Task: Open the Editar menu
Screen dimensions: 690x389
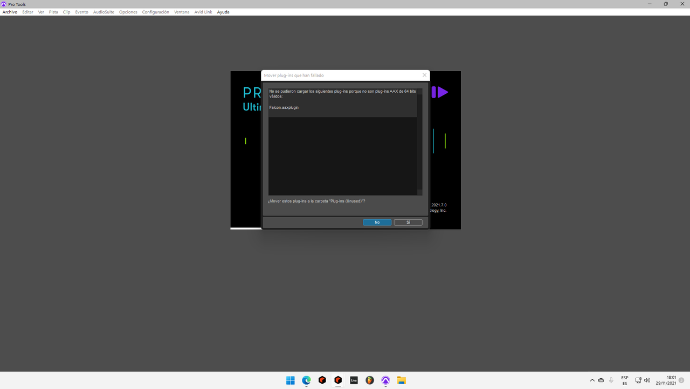Action: (x=27, y=12)
